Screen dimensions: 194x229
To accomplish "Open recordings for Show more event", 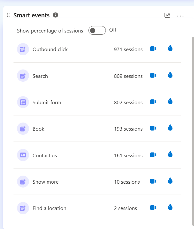I will (153, 181).
